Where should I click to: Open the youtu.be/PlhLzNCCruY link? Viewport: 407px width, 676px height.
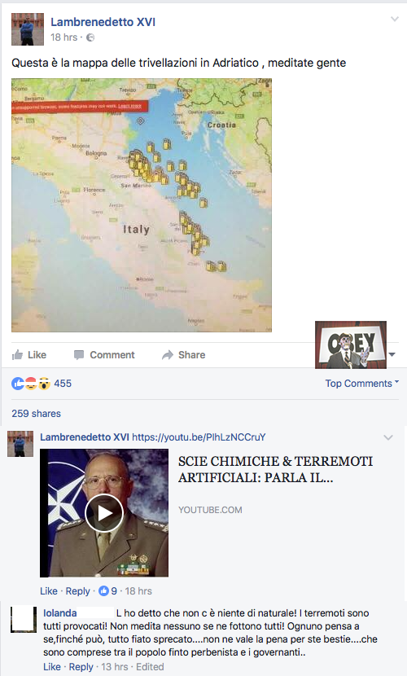(x=199, y=437)
